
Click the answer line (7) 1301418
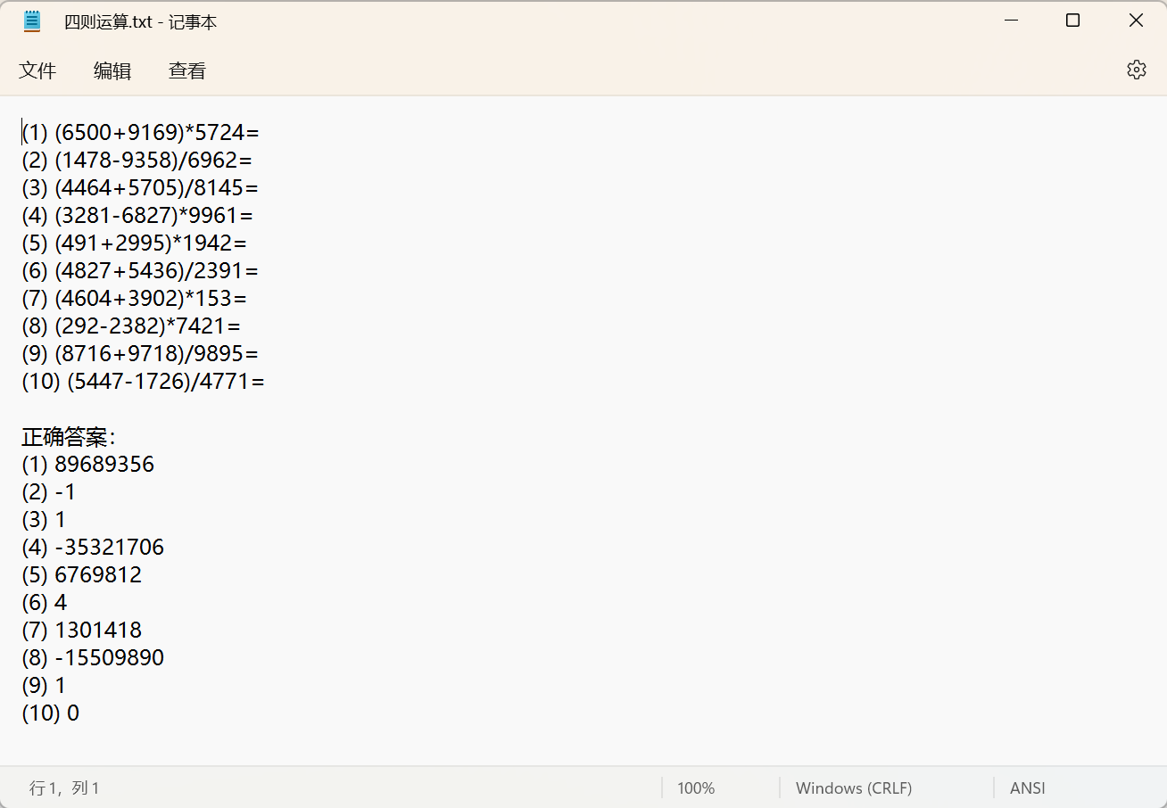point(82,631)
